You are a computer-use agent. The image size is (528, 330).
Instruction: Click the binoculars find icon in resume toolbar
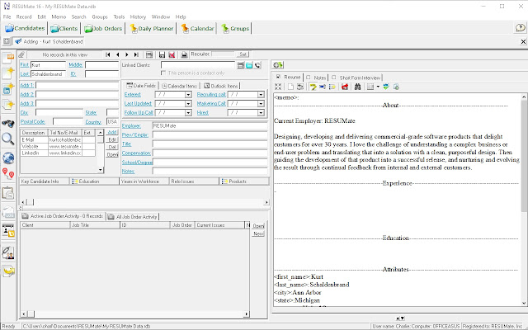click(357, 87)
